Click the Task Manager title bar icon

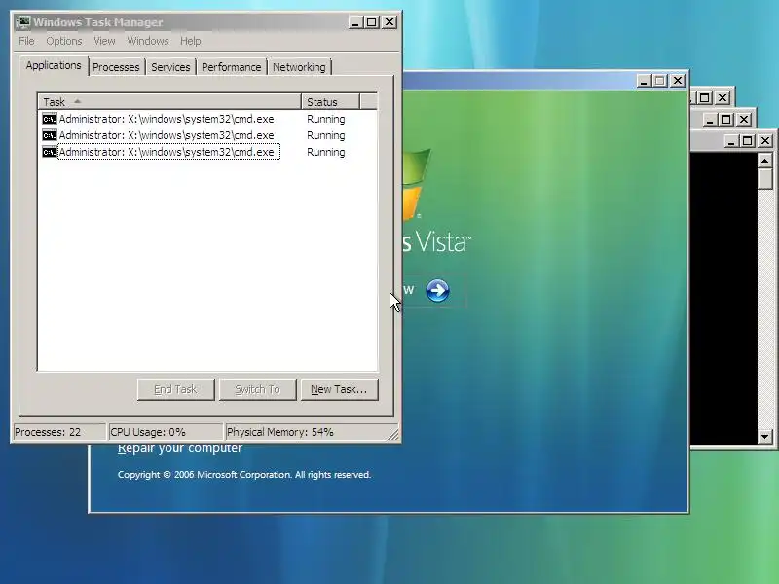23,22
